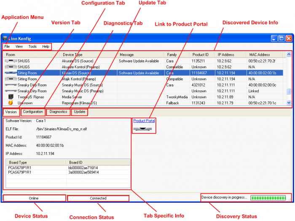Image resolution: width=295 pixels, height=221 pixels.
Task: Maximize the Linn Konfig window
Action: tap(282, 38)
